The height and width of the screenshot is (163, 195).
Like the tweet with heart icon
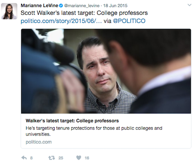[79, 158]
